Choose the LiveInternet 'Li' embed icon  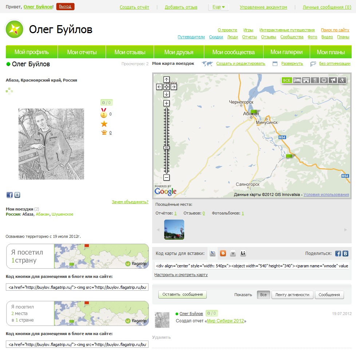point(243,253)
